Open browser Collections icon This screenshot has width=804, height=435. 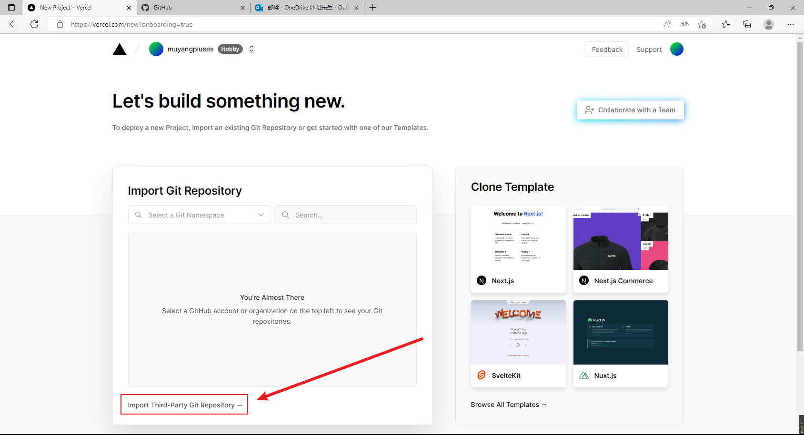746,24
